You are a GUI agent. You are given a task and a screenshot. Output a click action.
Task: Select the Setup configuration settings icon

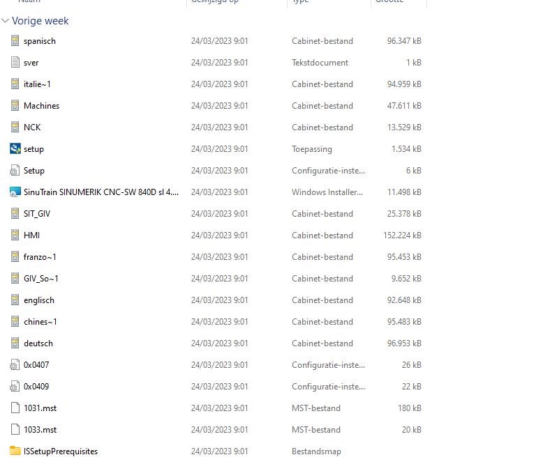15,171
